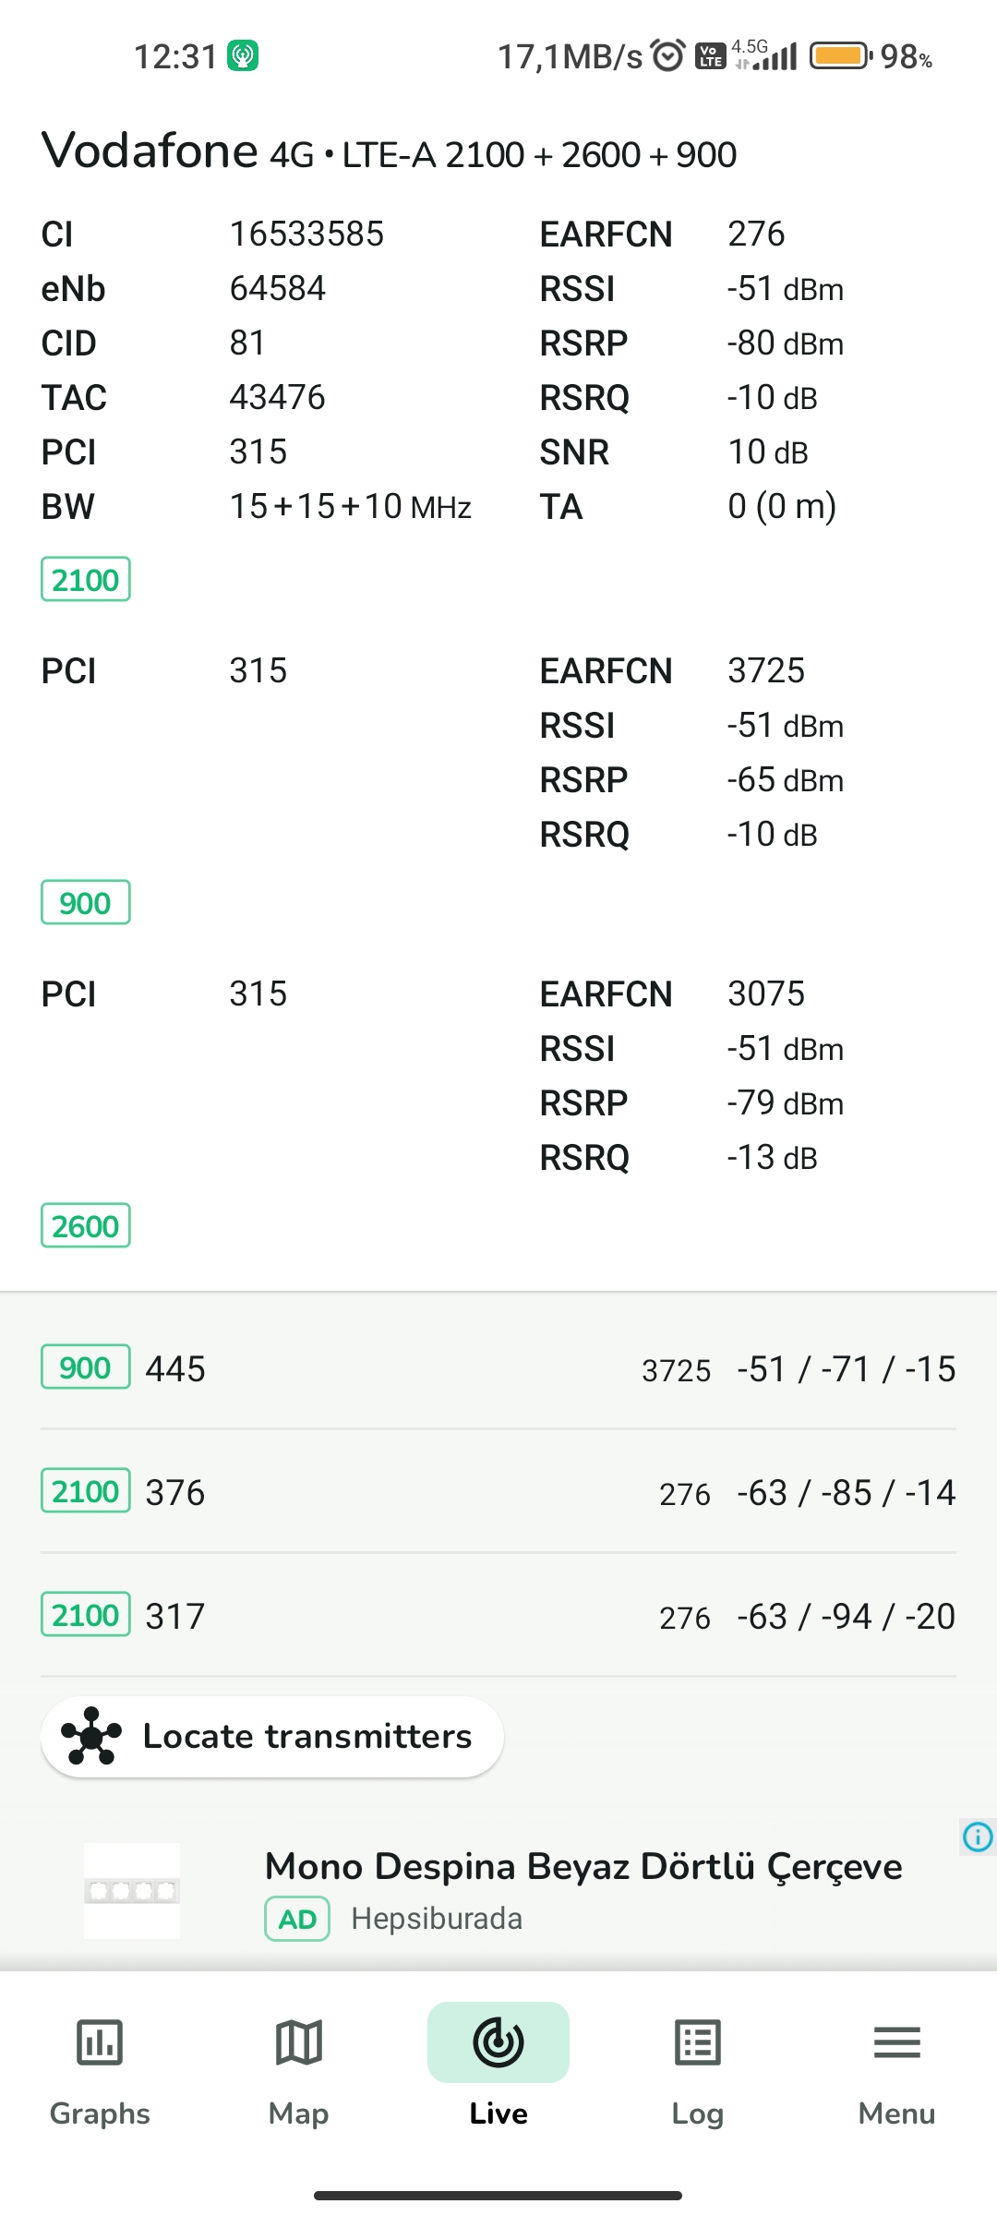
Task: Open the hamburger Menu icon
Action: 896,2042
